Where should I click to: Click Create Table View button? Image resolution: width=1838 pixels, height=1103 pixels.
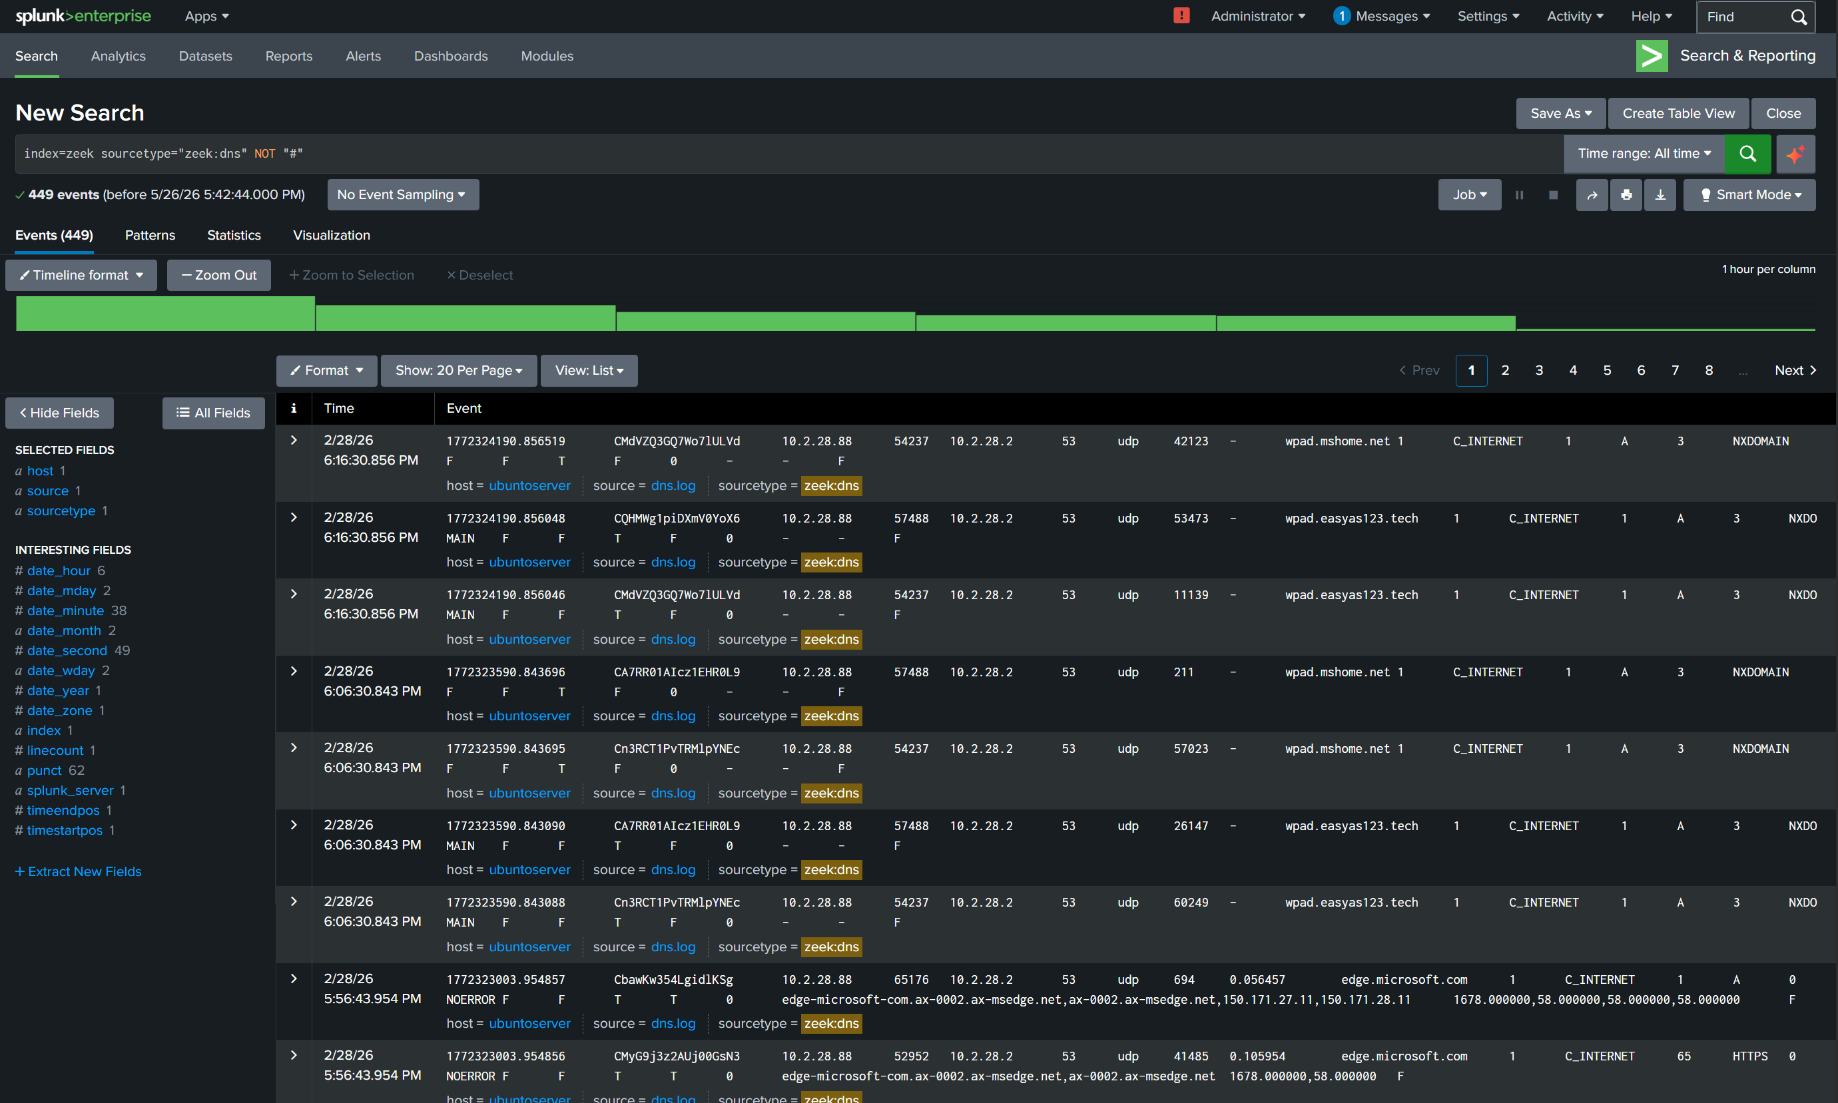coord(1678,113)
